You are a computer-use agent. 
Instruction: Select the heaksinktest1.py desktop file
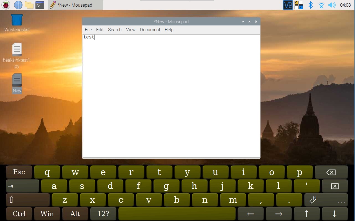click(x=17, y=50)
